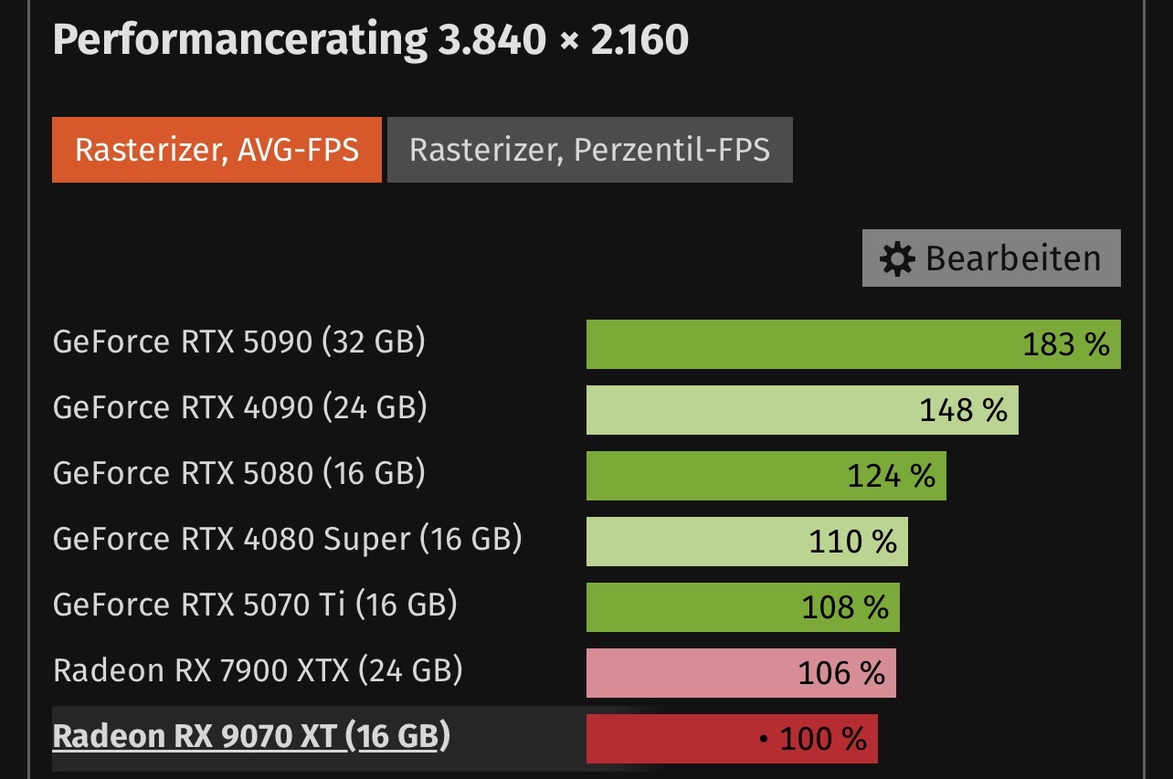Select the Radeon RX 7900 XTX row
The height and width of the screenshot is (779, 1173).
[259, 670]
